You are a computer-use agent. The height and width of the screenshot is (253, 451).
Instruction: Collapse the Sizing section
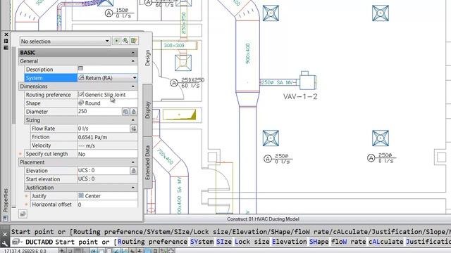pos(133,120)
